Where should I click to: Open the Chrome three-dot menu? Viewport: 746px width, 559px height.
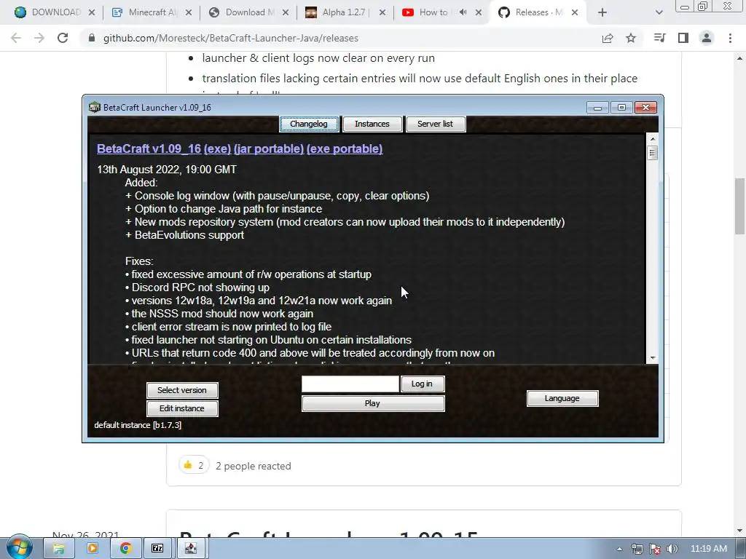730,38
